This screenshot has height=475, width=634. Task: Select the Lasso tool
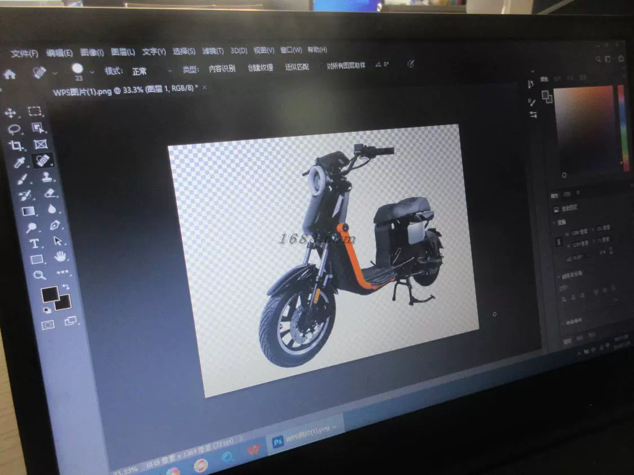14,130
